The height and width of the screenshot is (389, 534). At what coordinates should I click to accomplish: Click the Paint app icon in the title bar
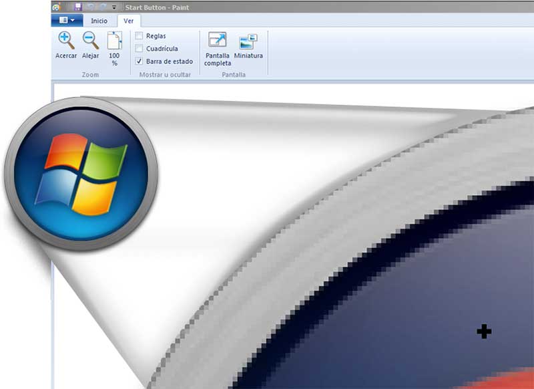57,7
